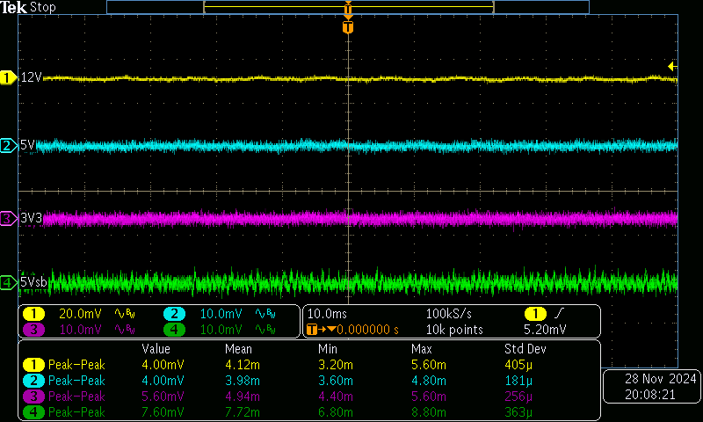
Task: Select channel 2 badge in vertical scale readout
Action: coord(174,314)
